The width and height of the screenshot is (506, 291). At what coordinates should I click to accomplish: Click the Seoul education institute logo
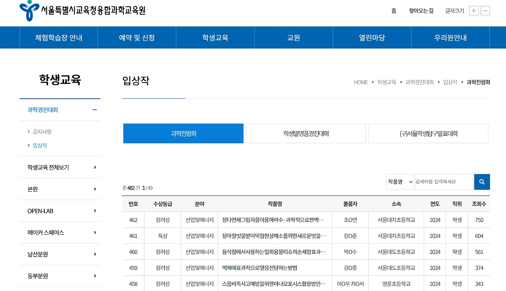[x=83, y=11]
